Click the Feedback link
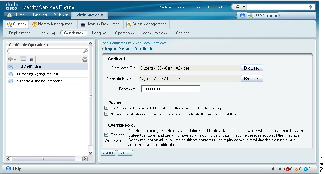 point(215,7)
